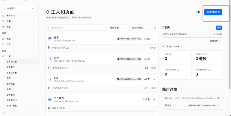Click the chart icon in the 123 deployment row
Viewport: 231px width, 116px height.
tap(146, 88)
